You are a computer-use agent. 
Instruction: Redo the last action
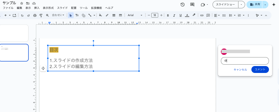28,15
